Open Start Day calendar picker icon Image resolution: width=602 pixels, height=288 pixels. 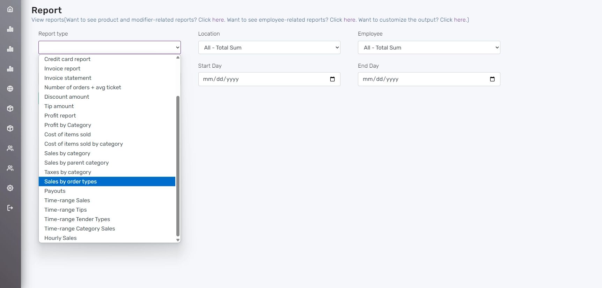pyautogui.click(x=332, y=79)
